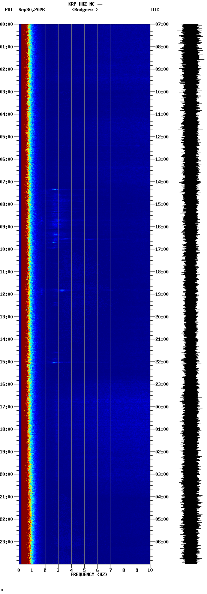Click the 22:00 UTC time label

pos(162,362)
